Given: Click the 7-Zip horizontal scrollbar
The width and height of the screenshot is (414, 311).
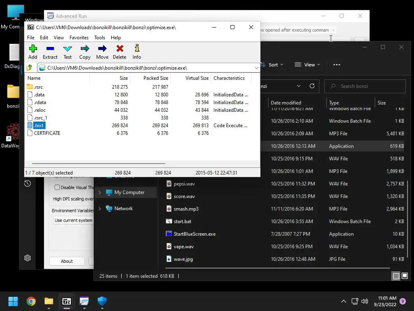Looking at the screenshot, I should (99, 164).
